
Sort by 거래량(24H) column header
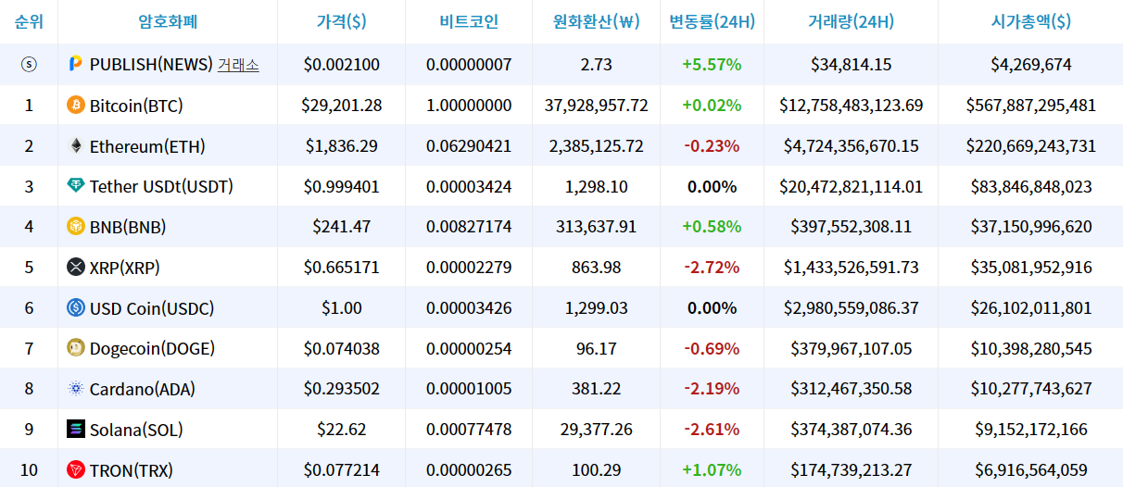(x=851, y=21)
